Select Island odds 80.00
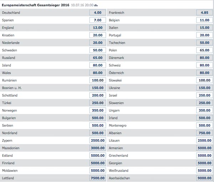This screenshot has height=182, width=214. (98, 65)
